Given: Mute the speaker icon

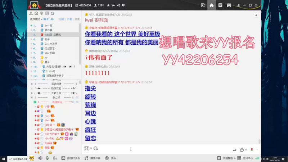Looking at the screenshot, I should pos(40,158).
